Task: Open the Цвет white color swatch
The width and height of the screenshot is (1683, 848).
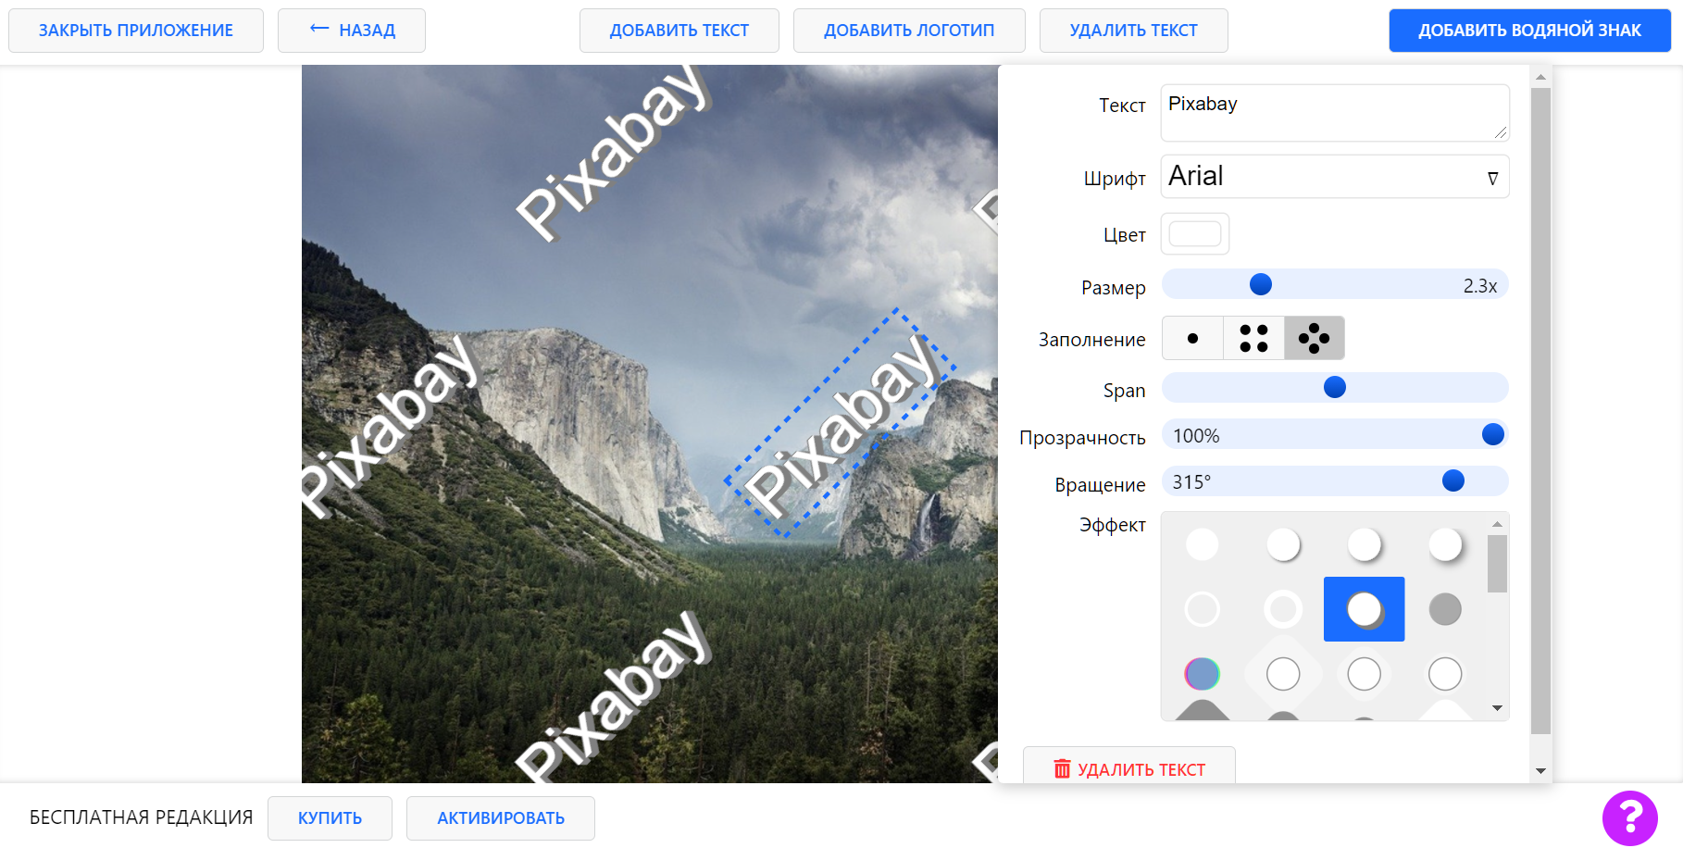Action: point(1194,233)
